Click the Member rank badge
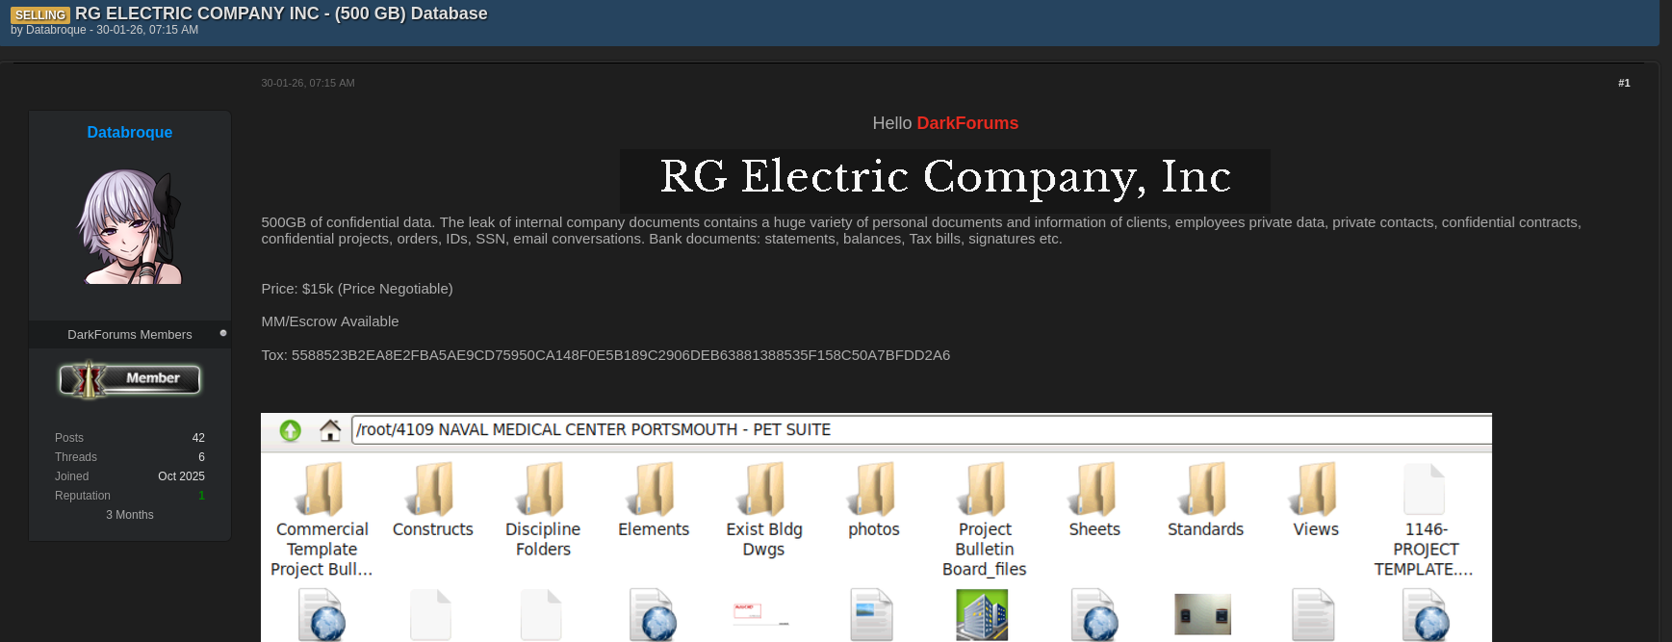This screenshot has height=642, width=1672. pos(130,379)
